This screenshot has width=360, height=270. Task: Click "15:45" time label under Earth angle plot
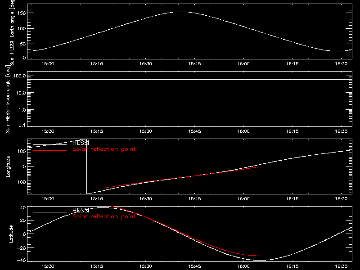194,63
